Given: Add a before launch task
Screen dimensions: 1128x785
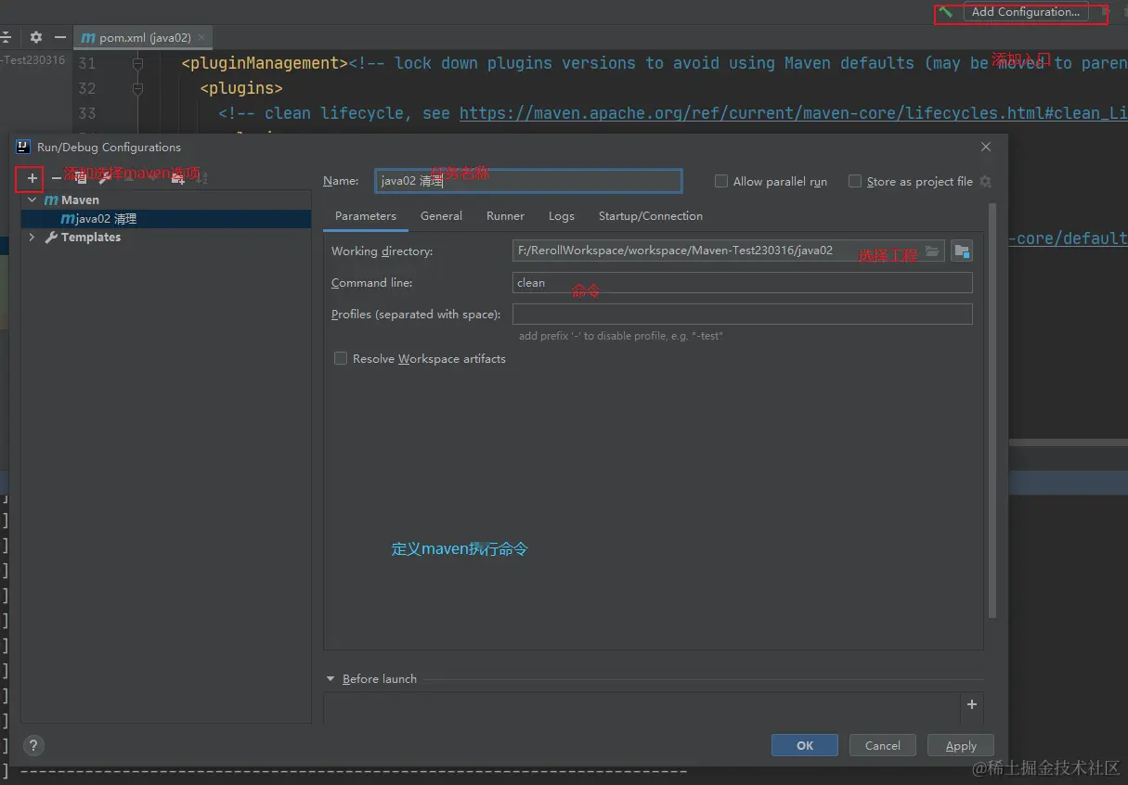Looking at the screenshot, I should pos(972,704).
